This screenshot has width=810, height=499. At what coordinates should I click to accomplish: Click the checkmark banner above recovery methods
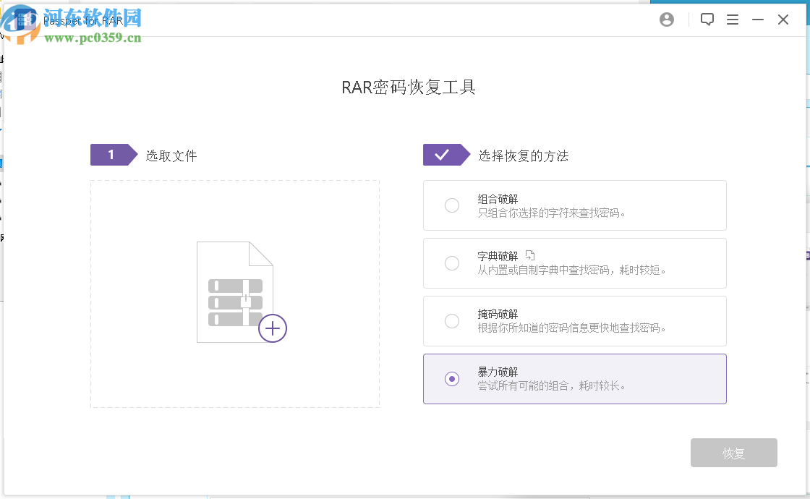point(447,154)
